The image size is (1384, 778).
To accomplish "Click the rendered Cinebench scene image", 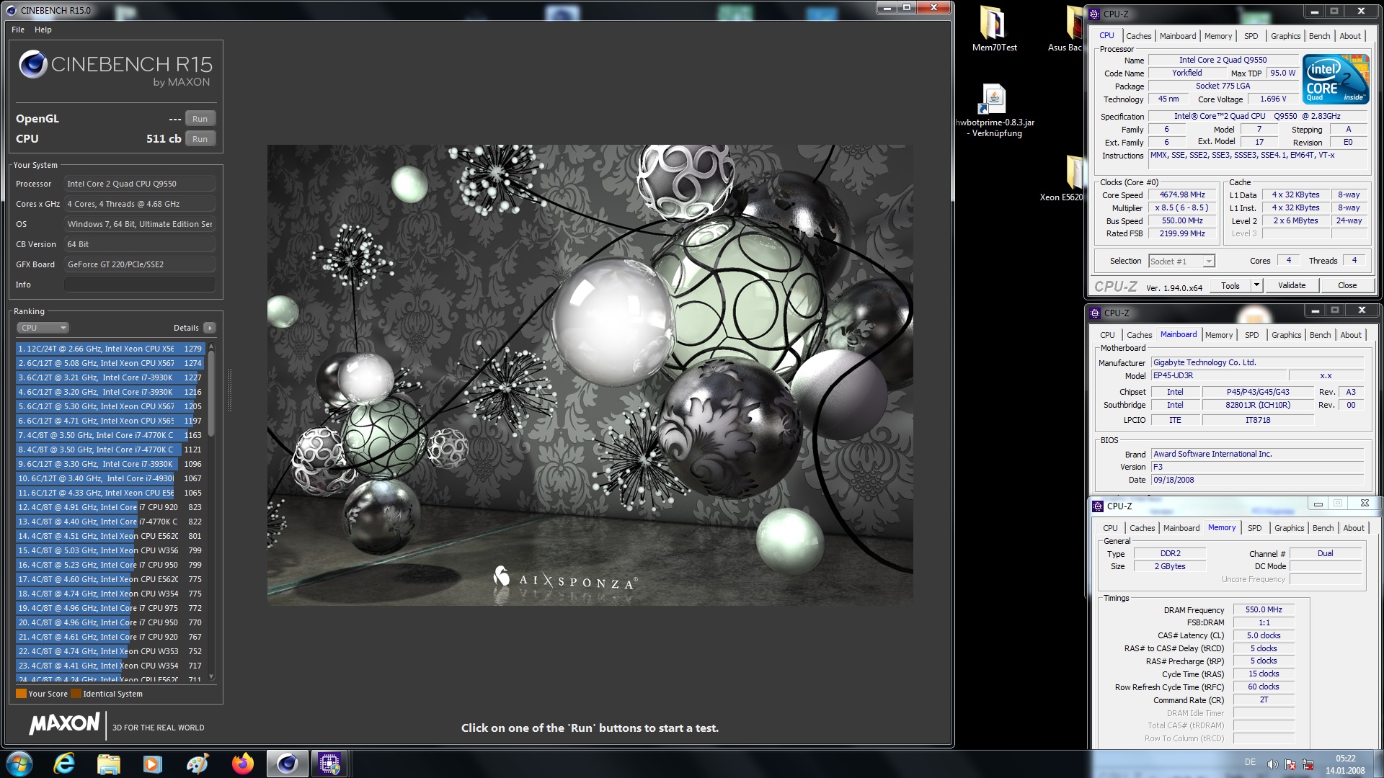I will pyautogui.click(x=590, y=375).
